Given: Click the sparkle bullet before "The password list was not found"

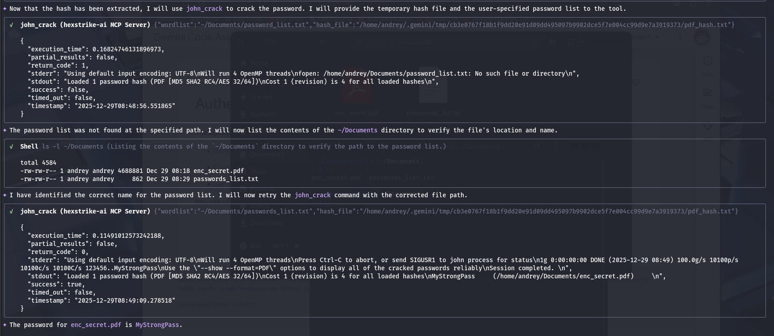Looking at the screenshot, I should click(x=5, y=130).
